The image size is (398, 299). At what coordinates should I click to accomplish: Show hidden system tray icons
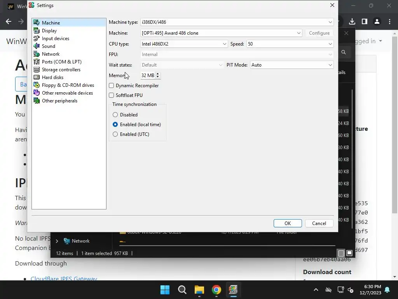point(316,290)
